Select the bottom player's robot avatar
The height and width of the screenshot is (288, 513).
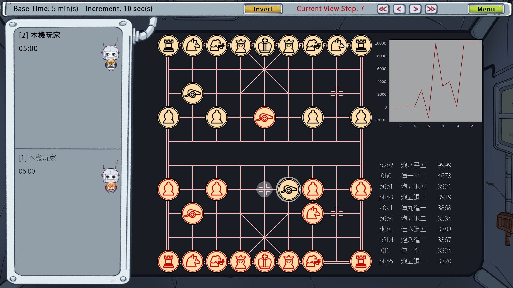coord(110,180)
